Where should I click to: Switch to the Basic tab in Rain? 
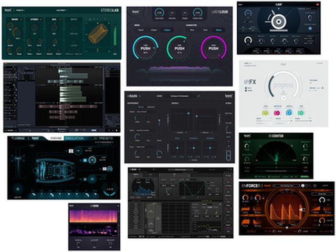pos(141,107)
